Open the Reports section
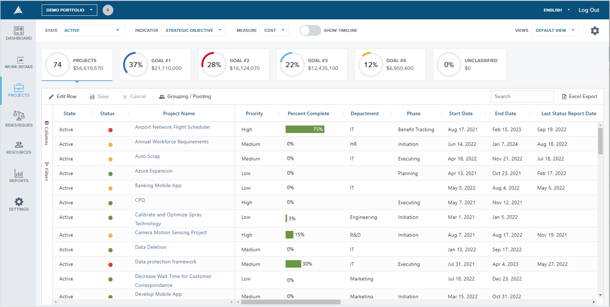Image resolution: width=610 pixels, height=307 pixels. coord(18,175)
